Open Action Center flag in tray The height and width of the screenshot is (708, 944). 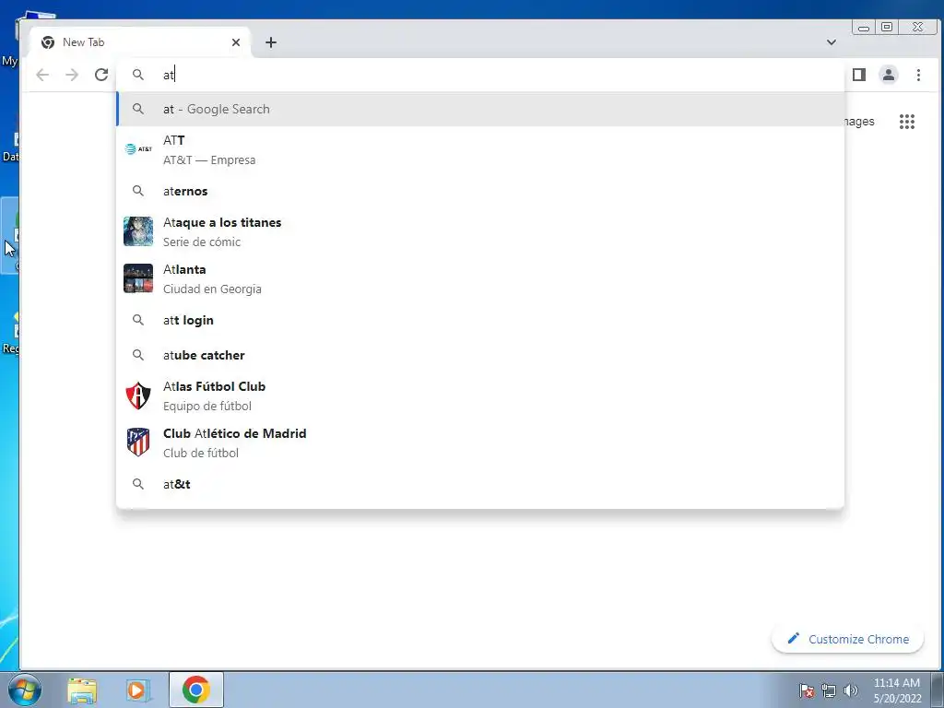[x=807, y=691]
